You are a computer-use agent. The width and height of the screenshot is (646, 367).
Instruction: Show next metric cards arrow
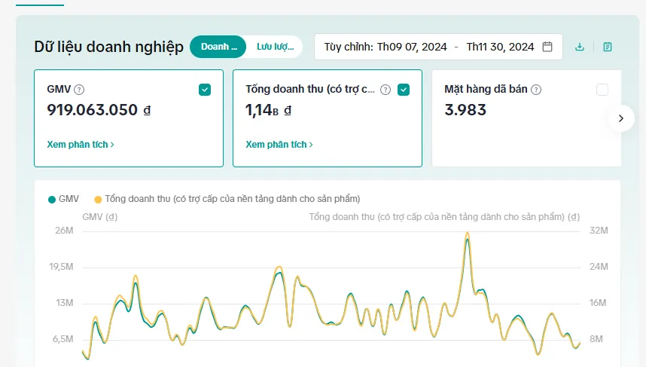pyautogui.click(x=621, y=118)
